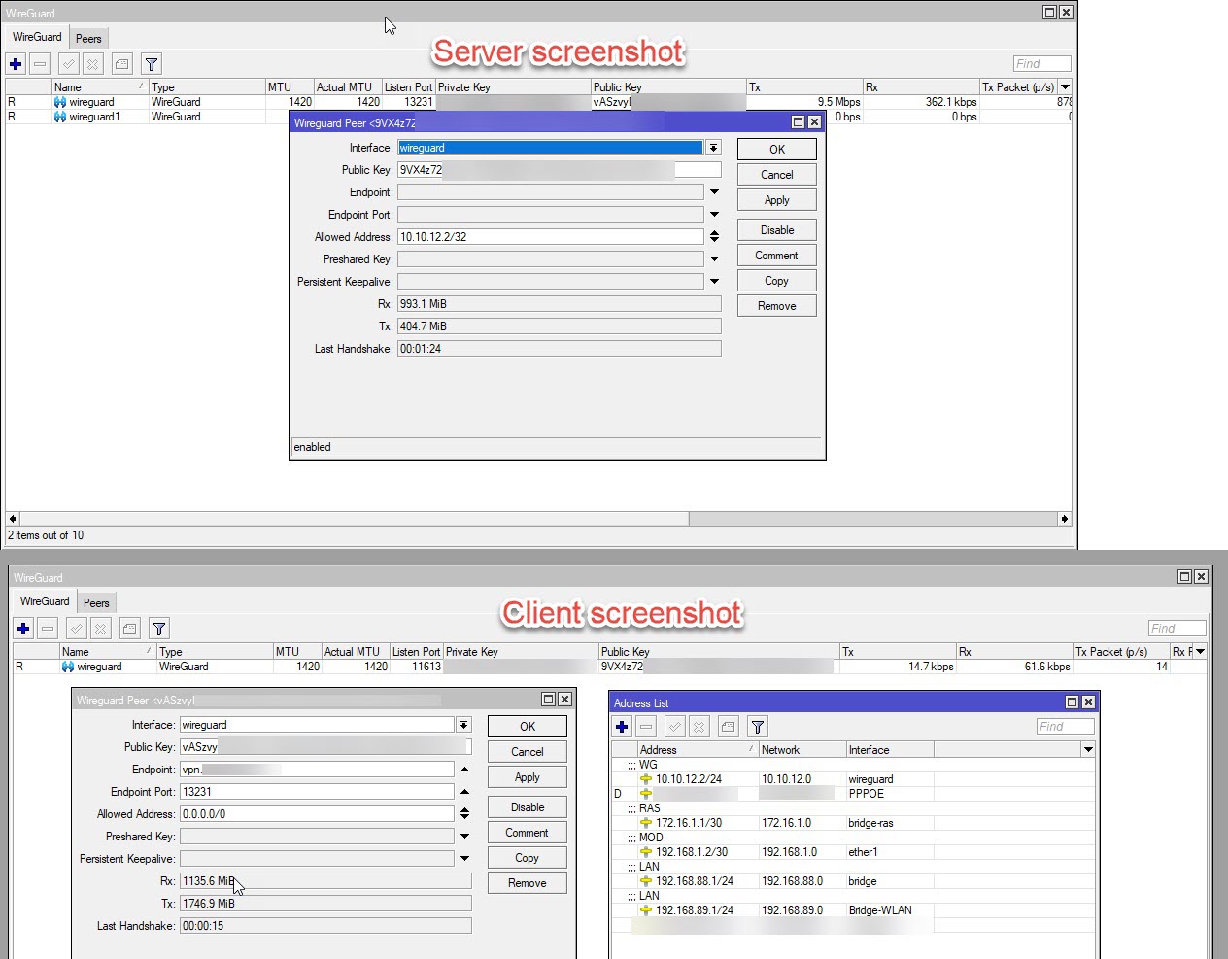
Task: Click Comment in the server peer dialog
Action: 777,256
